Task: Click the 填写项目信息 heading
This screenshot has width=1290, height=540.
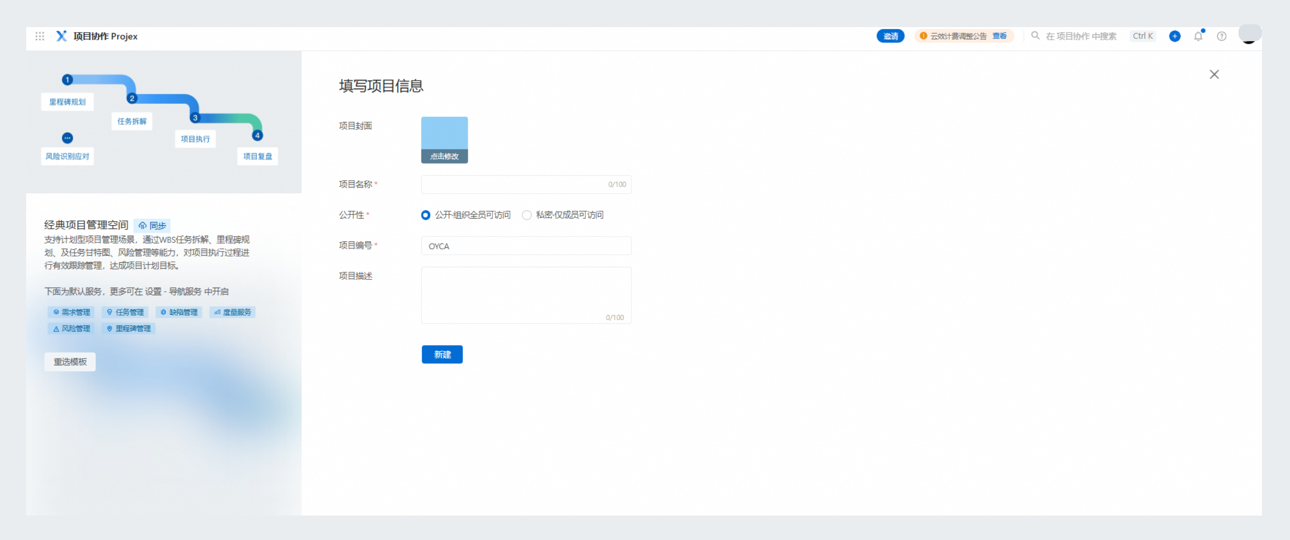Action: (381, 86)
